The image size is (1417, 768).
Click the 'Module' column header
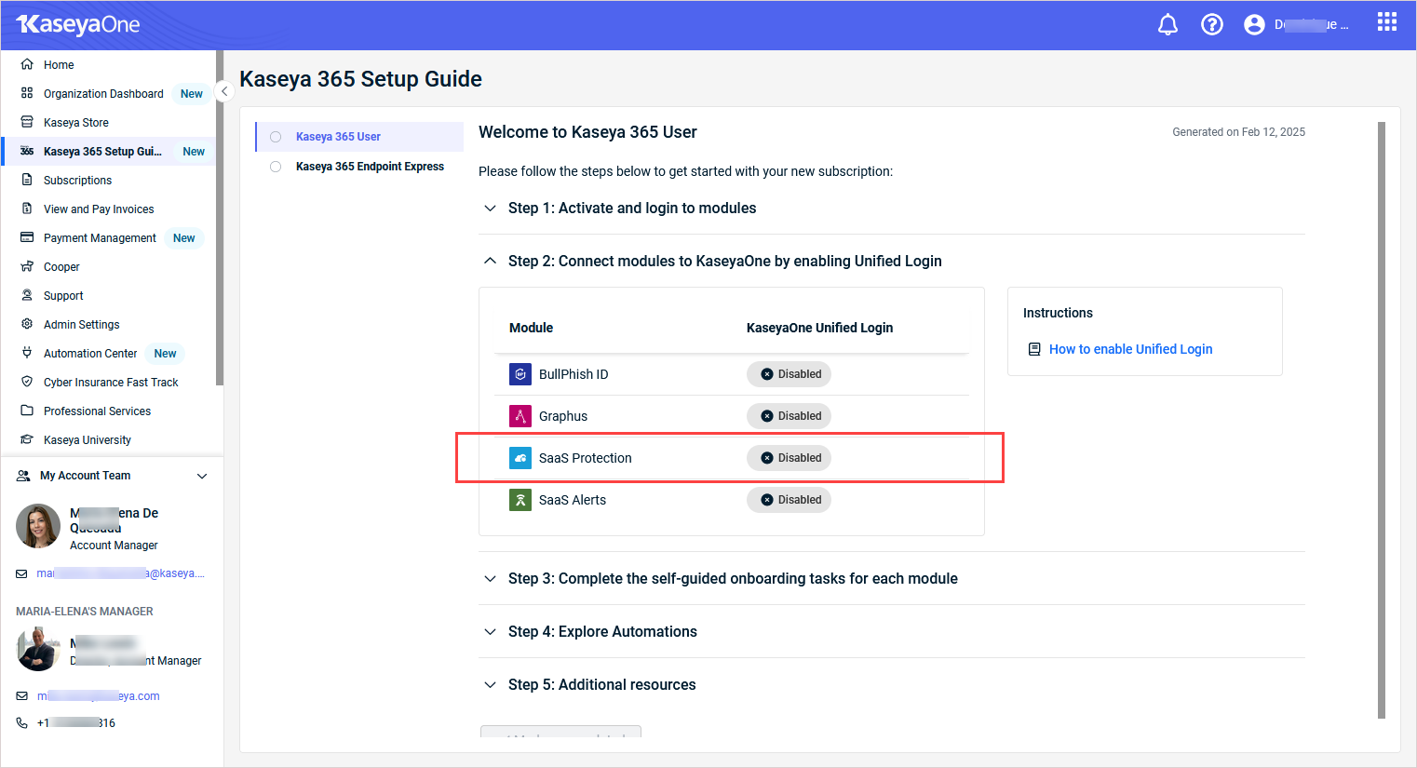pyautogui.click(x=531, y=328)
